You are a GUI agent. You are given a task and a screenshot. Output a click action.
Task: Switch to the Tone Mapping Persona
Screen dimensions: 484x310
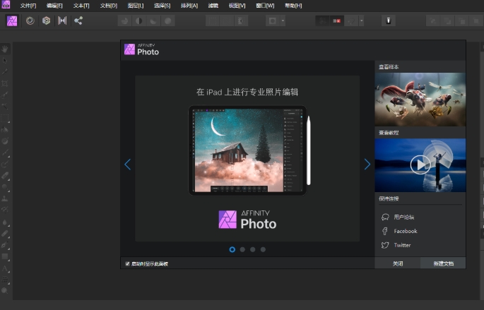(62, 21)
